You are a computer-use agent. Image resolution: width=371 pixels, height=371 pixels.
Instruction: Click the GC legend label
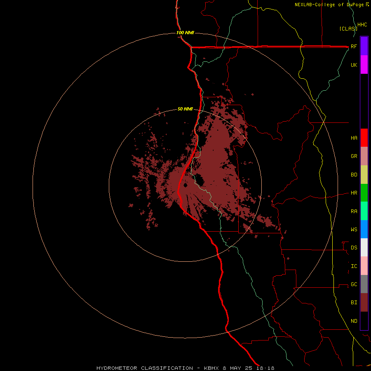[354, 284]
